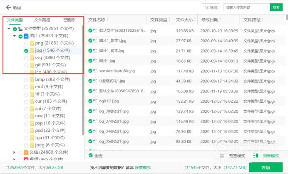Screen dimensions: 288x174
Task: Switch to preview mode grid icon
Action: pos(221,156)
